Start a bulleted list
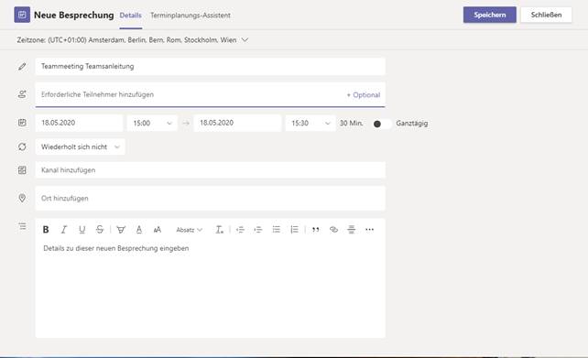 point(277,230)
